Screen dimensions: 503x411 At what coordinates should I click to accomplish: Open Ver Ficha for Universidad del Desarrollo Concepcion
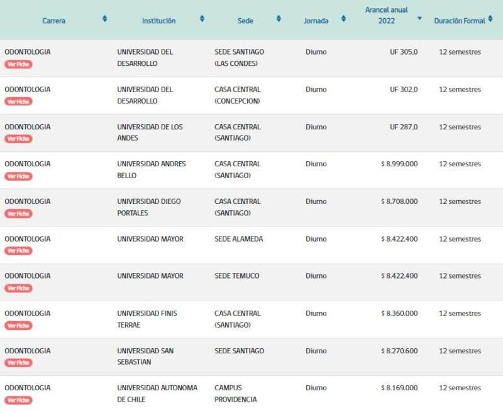click(x=18, y=102)
